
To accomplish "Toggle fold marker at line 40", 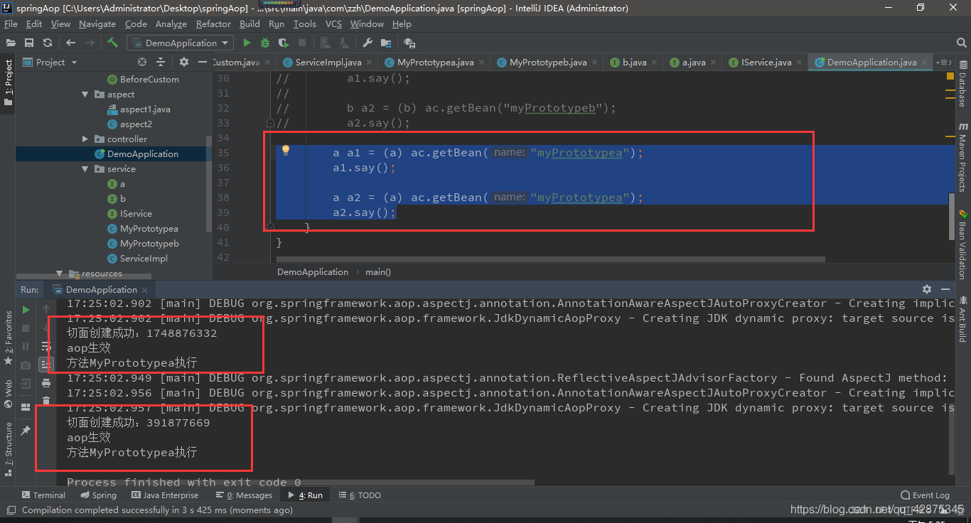I will (270, 227).
